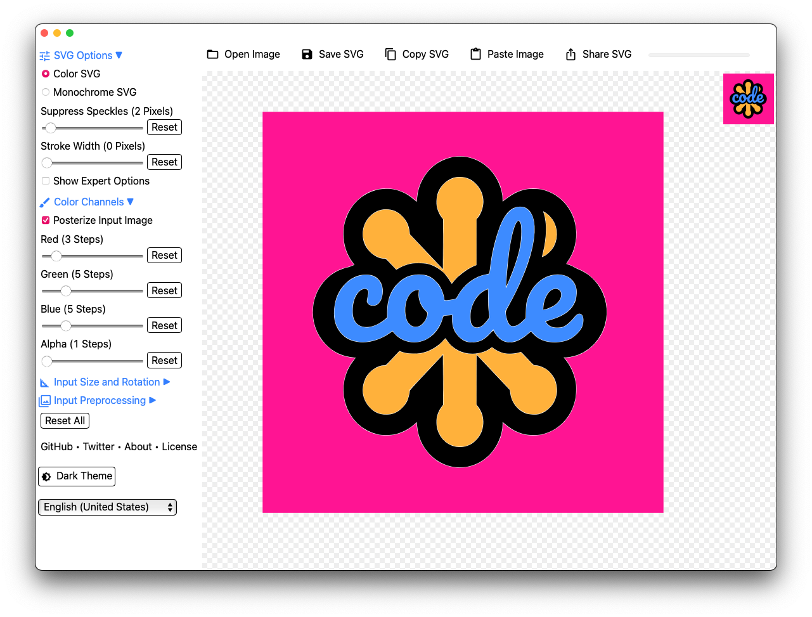Image resolution: width=812 pixels, height=617 pixels.
Task: Click the Open Image toolbar label
Action: point(252,55)
